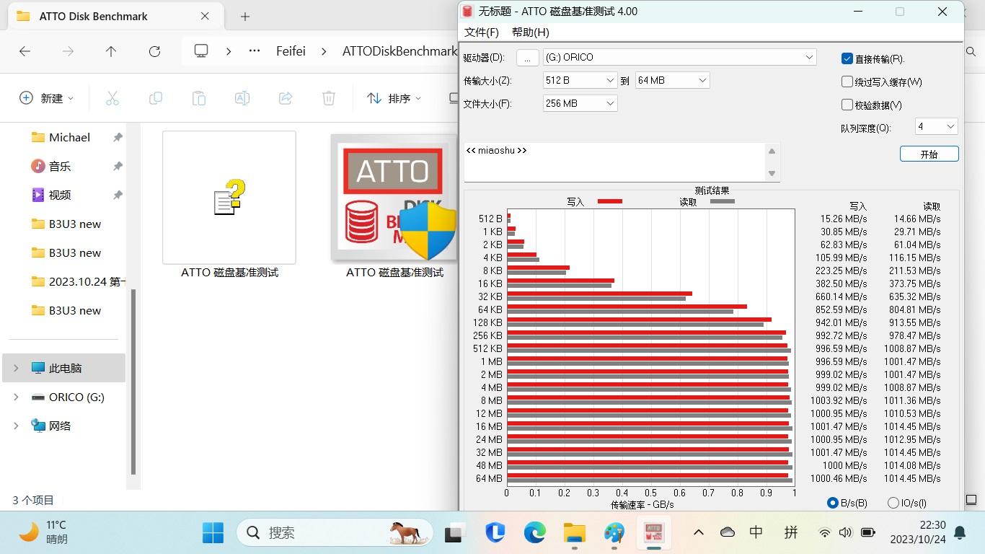Click the Delete trash icon
Screen dimensions: 985x554
[x=329, y=98]
